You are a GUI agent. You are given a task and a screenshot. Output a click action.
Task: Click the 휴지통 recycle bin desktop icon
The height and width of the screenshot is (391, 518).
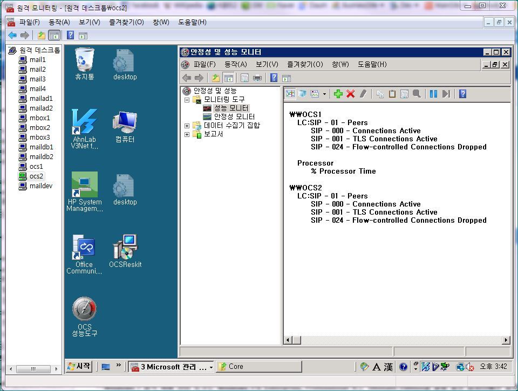point(85,64)
